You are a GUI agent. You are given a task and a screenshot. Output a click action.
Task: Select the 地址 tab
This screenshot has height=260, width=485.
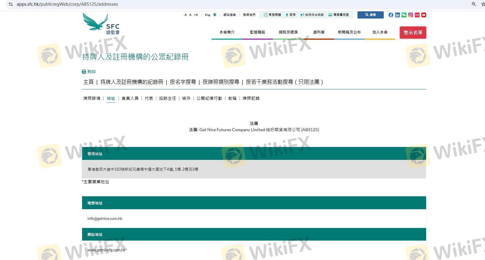(x=111, y=98)
